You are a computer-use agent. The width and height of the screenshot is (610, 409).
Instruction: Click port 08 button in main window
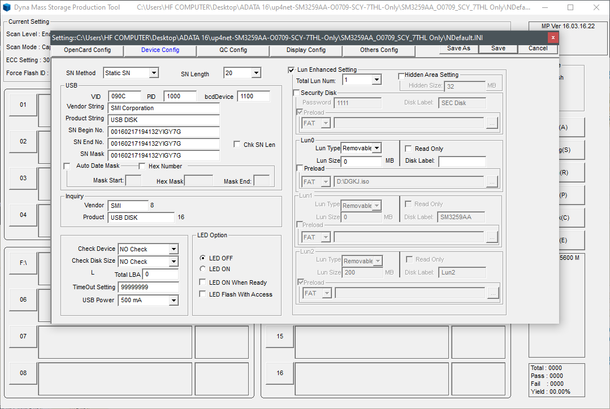(x=23, y=373)
